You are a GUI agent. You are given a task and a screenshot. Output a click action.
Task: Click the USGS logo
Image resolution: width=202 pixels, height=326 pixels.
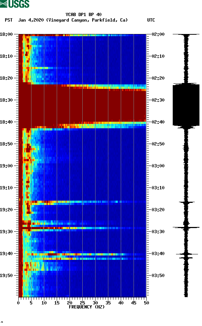pyautogui.click(x=15, y=4)
